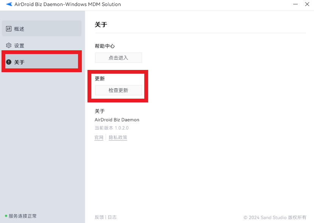Open the 隐私政策 link

pyautogui.click(x=118, y=138)
